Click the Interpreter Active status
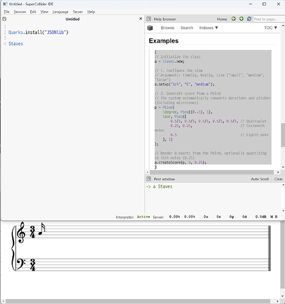 143,217
